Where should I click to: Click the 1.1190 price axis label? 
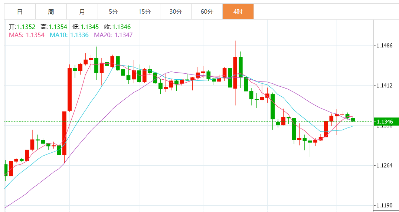(x=385, y=205)
